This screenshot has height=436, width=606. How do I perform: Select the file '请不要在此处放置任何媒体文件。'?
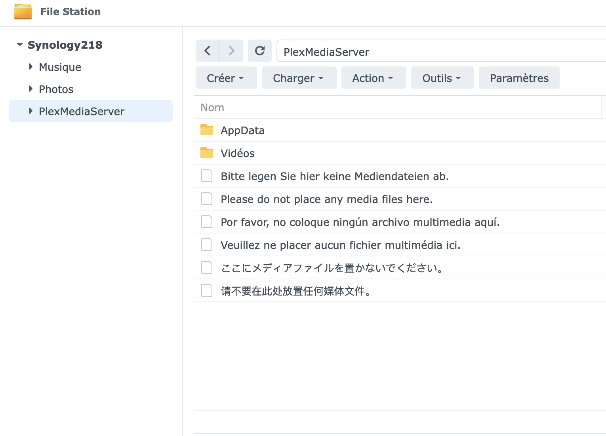[x=296, y=291]
